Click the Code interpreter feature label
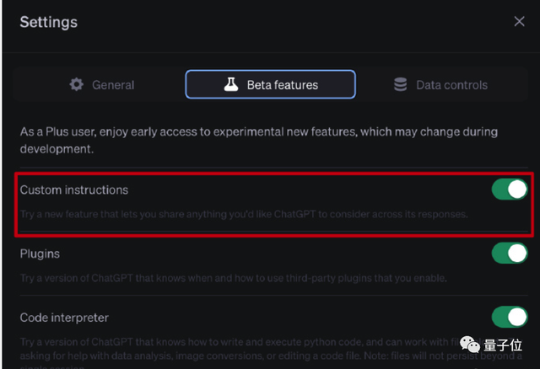540x369 pixels. tap(64, 317)
